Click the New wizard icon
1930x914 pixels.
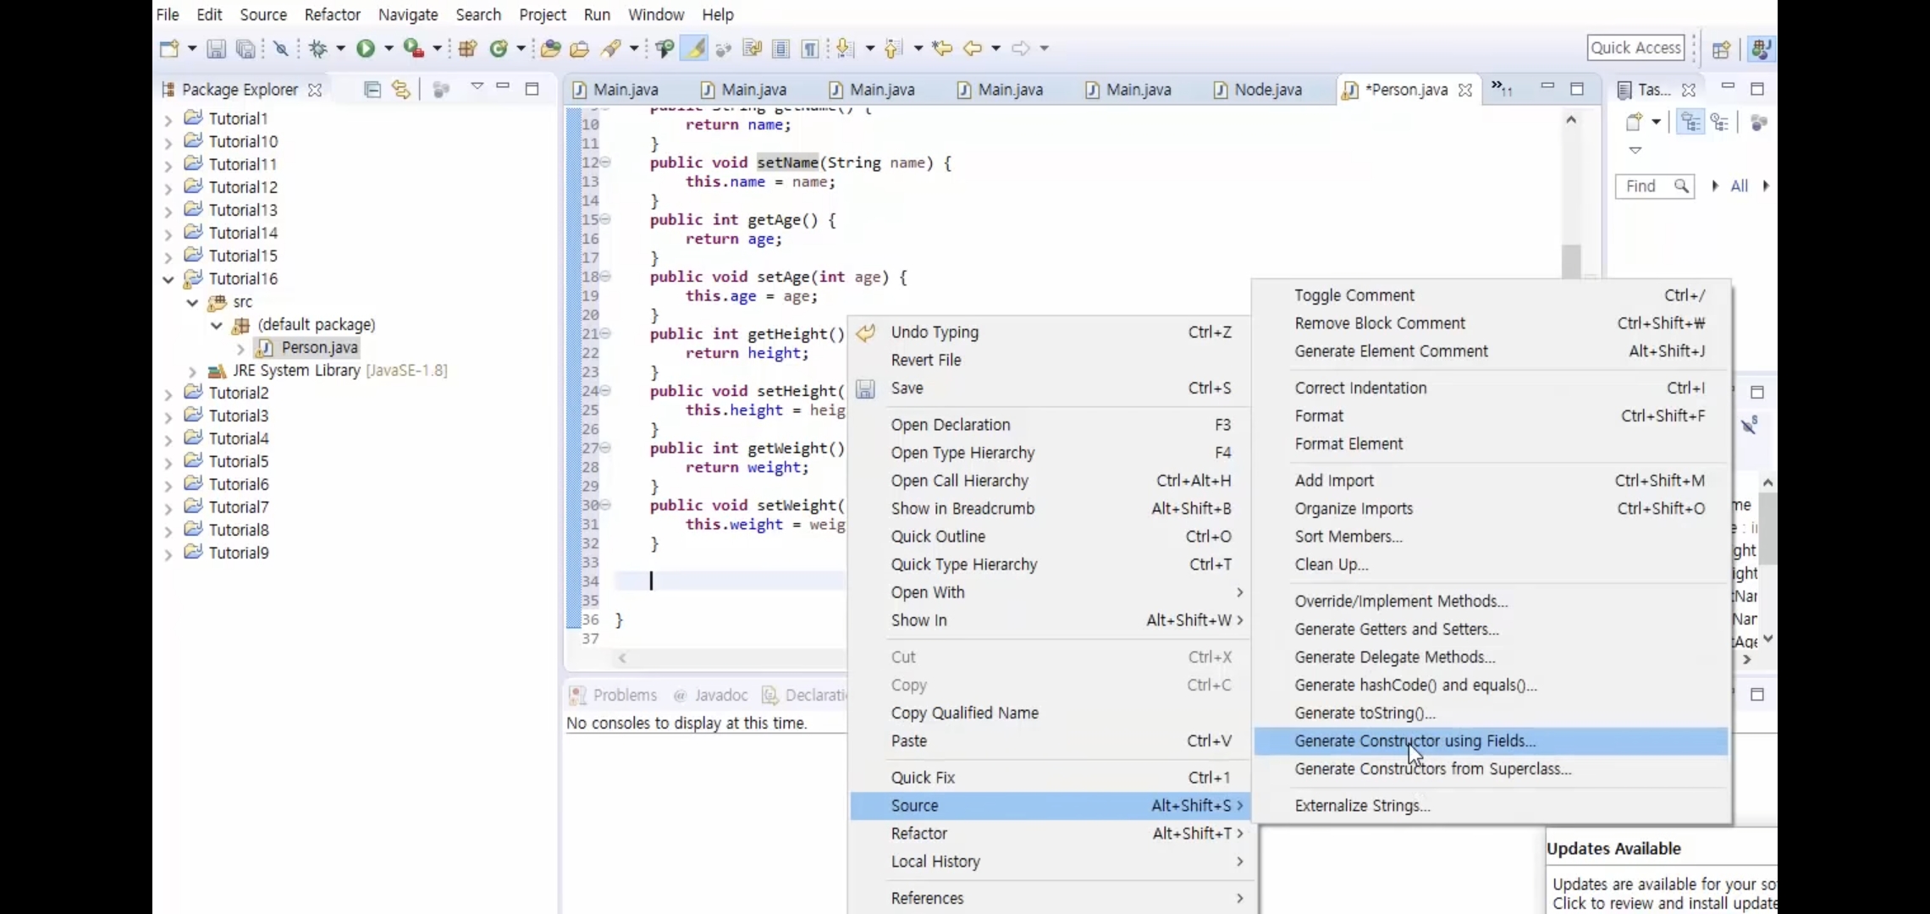[x=169, y=48]
